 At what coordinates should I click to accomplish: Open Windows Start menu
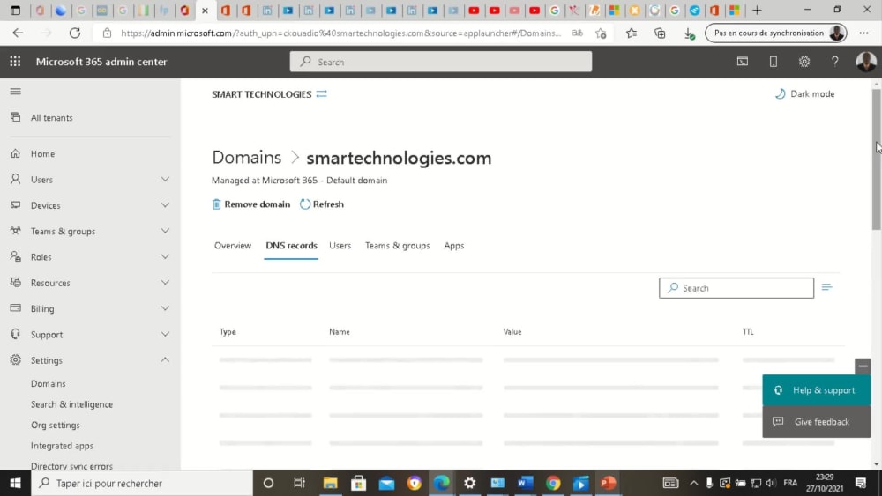pos(15,483)
